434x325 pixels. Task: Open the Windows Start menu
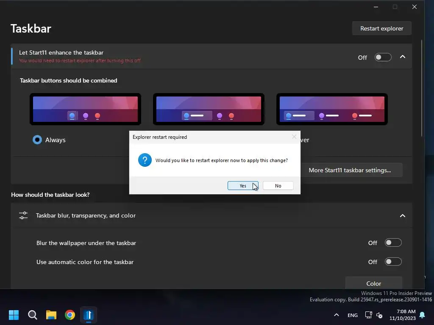click(x=14, y=315)
